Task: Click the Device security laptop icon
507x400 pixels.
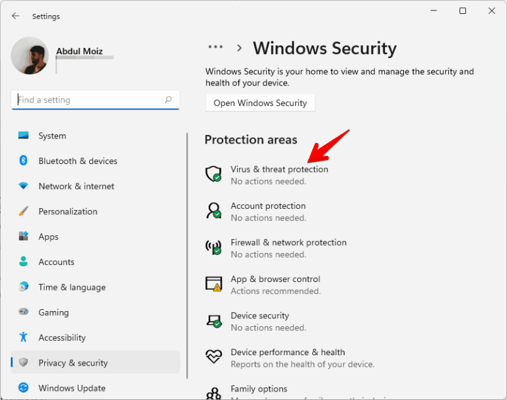Action: 213,321
